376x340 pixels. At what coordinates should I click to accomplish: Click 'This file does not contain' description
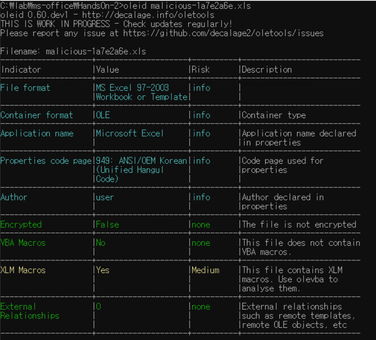[301, 242]
